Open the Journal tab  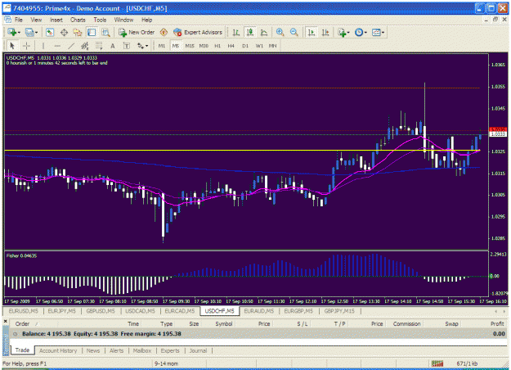(198, 350)
